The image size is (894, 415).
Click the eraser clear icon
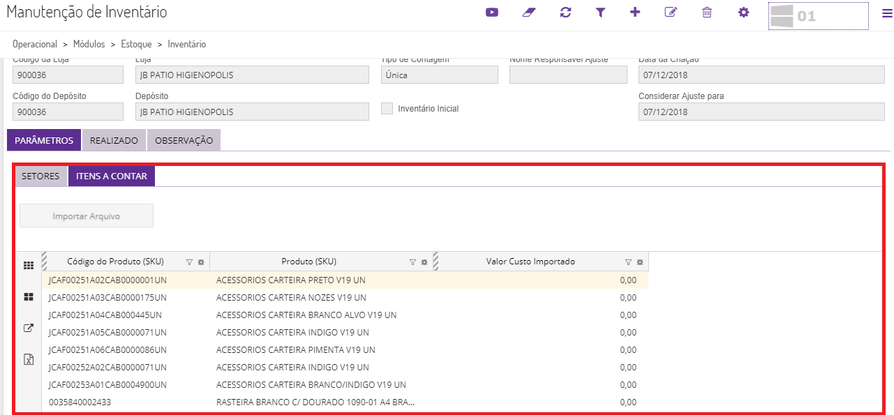pyautogui.click(x=528, y=13)
